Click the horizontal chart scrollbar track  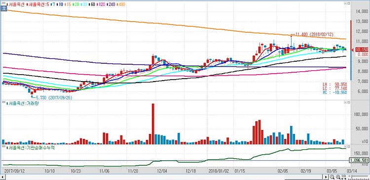pos(163,177)
